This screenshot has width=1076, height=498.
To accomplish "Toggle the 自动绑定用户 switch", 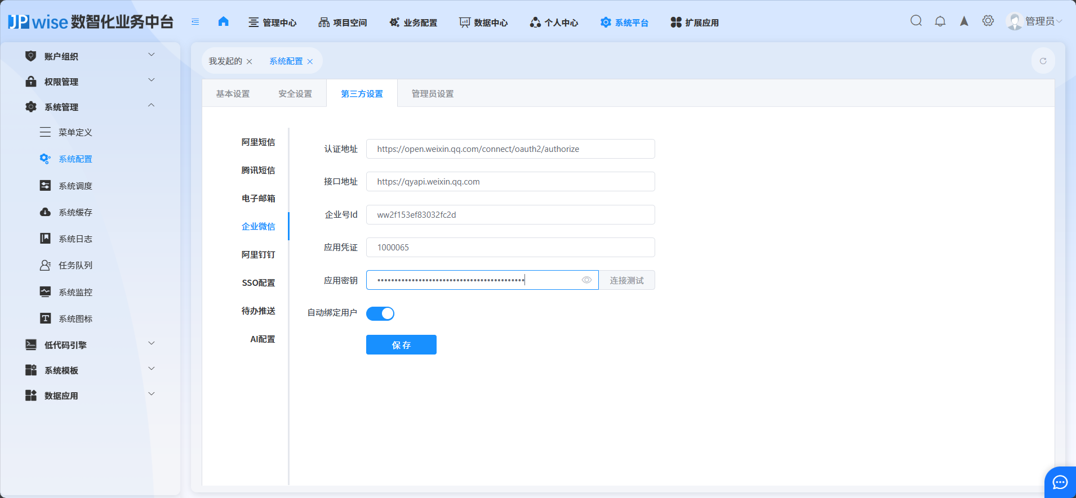I will [x=380, y=313].
